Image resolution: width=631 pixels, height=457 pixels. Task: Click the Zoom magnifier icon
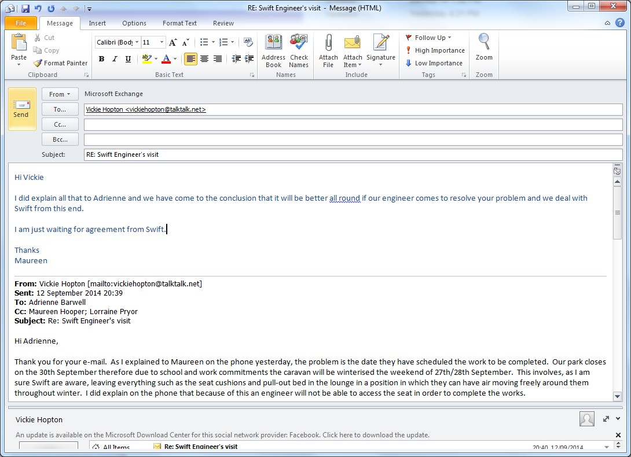pyautogui.click(x=484, y=44)
